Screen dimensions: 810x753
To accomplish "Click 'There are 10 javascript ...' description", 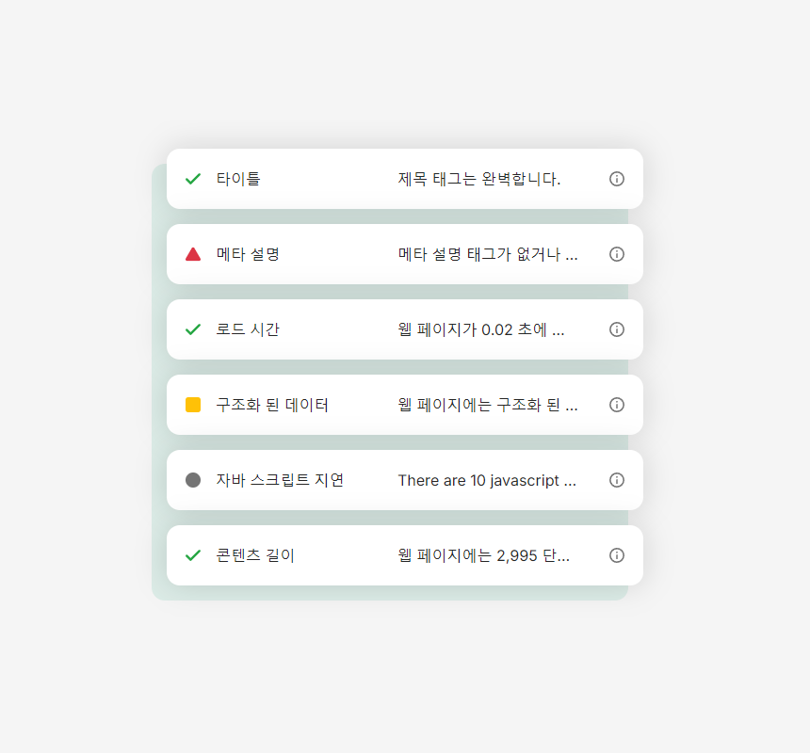I will coord(487,480).
